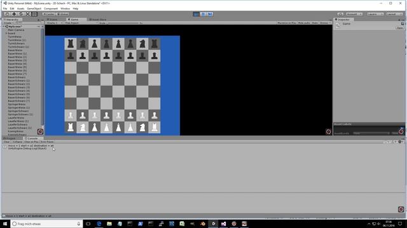Toggle the Inspector panel lock icon
The width and height of the screenshot is (407, 228).
pyautogui.click(x=399, y=20)
